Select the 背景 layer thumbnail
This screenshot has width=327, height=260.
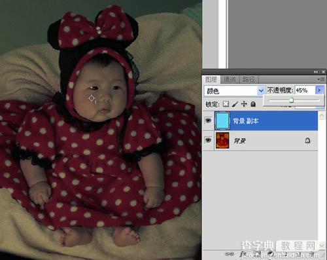222,140
